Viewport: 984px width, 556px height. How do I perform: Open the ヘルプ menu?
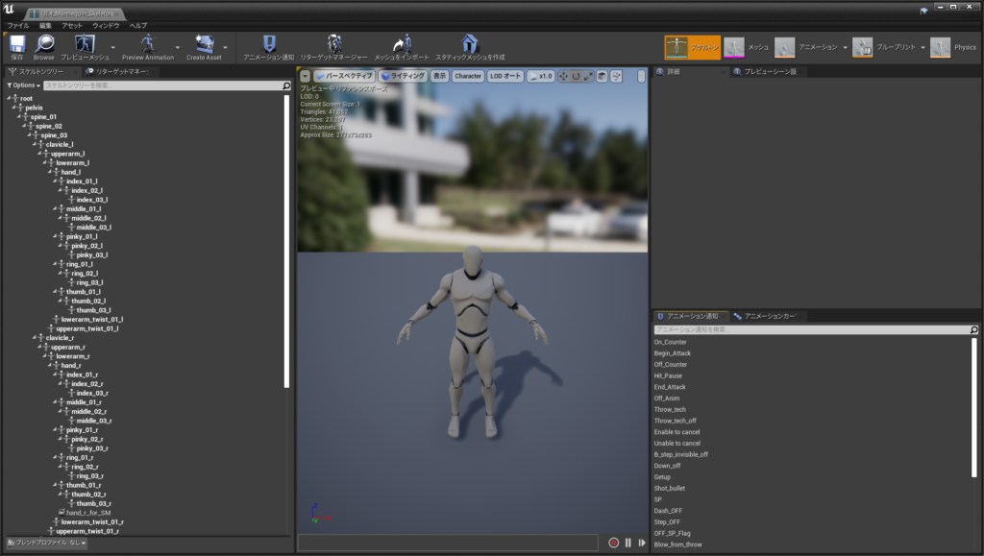pyautogui.click(x=138, y=26)
